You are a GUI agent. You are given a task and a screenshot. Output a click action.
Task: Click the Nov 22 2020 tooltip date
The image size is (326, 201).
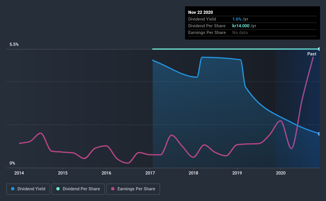201,12
